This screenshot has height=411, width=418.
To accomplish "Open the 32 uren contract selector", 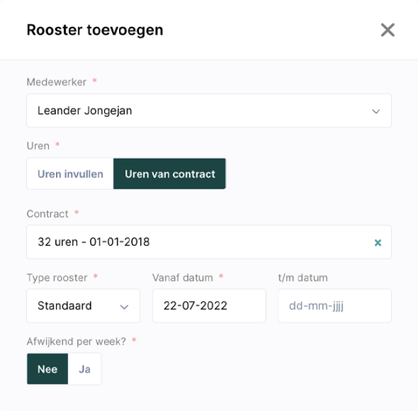I will [x=193, y=242].
